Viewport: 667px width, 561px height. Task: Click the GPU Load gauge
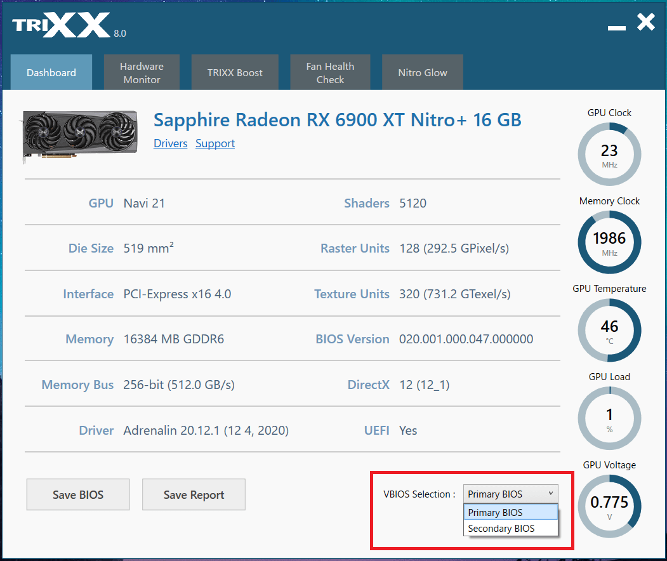[x=609, y=418]
